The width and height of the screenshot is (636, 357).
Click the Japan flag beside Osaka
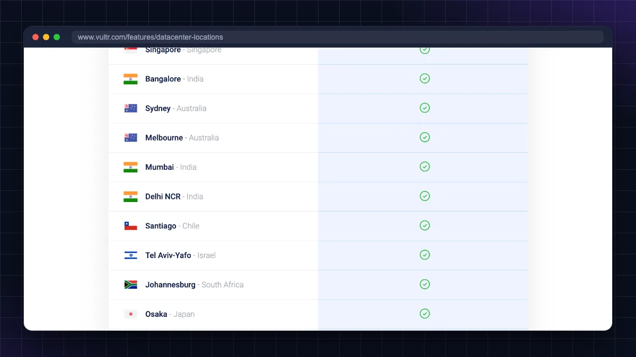130,314
